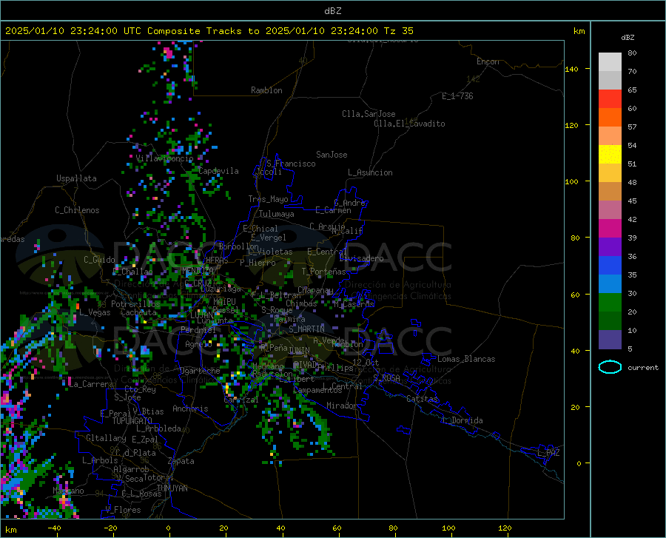Screen dimensions: 666x538
Task: Click the 'E_1-736' label in the northeast
Action: (457, 96)
